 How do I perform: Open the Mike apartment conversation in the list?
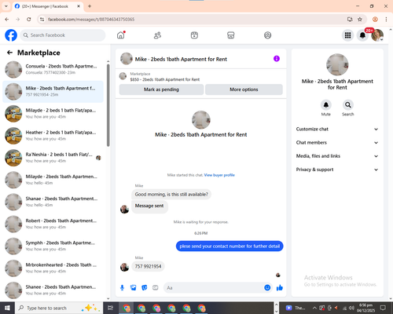[x=53, y=92]
